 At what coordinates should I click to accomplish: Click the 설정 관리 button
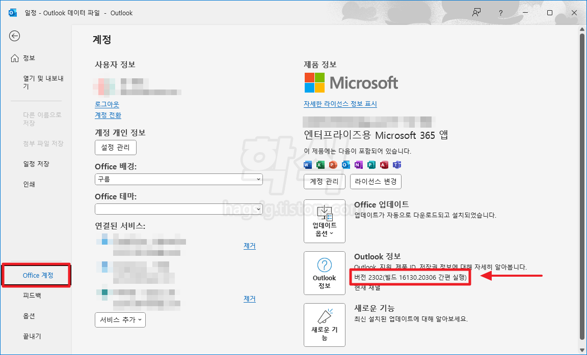115,147
